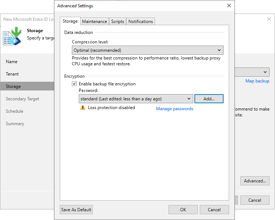
Task: Click the Loss protection warning icon
Action: (82, 108)
